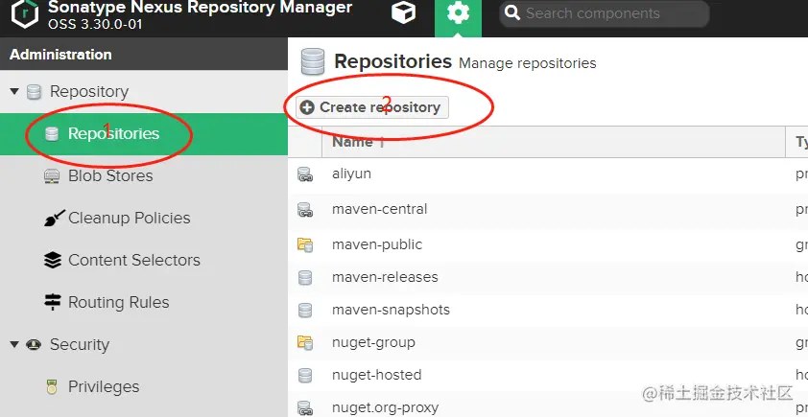This screenshot has height=417, width=808.
Task: Open Routing Rules in the sidebar
Action: pos(119,303)
